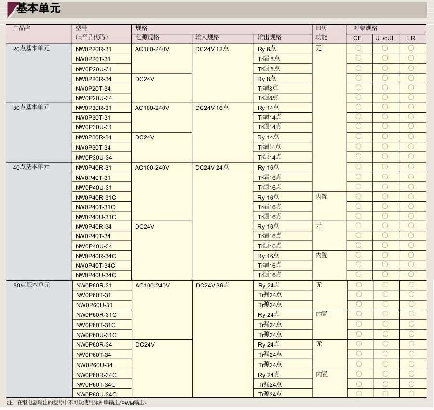Select the LR mark for NW0P60T-31C
The image size is (434, 410).
click(x=411, y=324)
